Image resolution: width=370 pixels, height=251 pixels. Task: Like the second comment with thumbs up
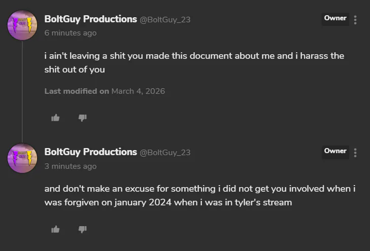(55, 229)
